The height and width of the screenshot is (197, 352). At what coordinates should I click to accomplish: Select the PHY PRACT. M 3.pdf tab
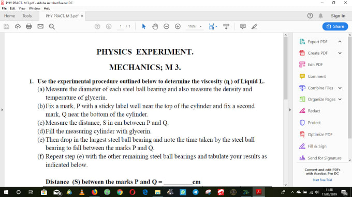pyautogui.click(x=62, y=16)
